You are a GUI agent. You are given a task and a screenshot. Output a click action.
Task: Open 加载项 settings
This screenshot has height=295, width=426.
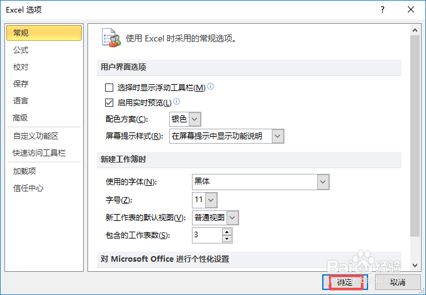click(x=44, y=171)
